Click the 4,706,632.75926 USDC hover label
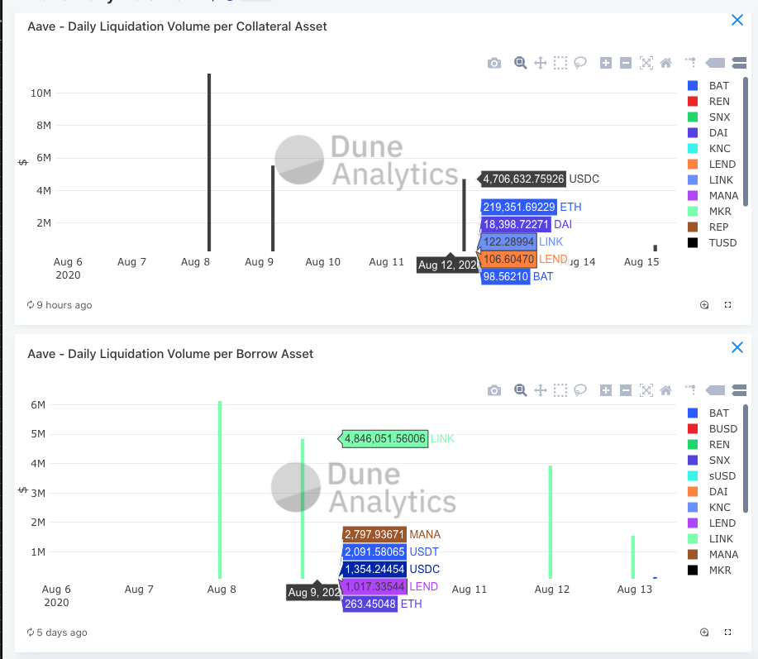 (539, 179)
